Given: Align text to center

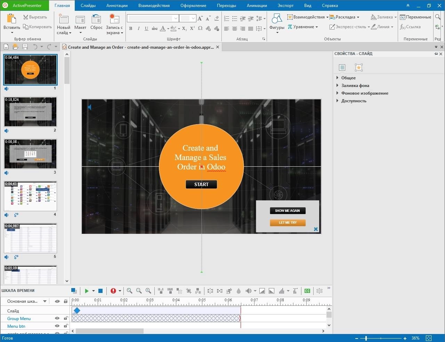Looking at the screenshot, I should [x=235, y=29].
